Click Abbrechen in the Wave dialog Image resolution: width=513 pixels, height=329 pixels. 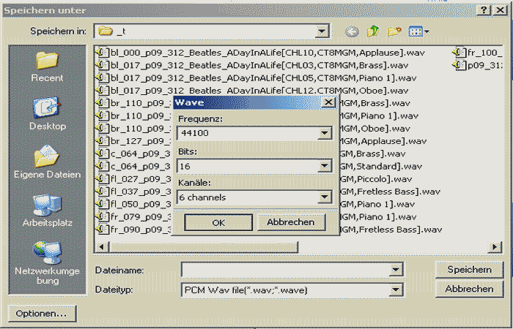point(291,222)
